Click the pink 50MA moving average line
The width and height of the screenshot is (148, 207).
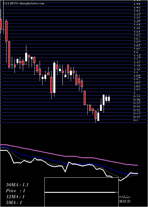coord(69,156)
